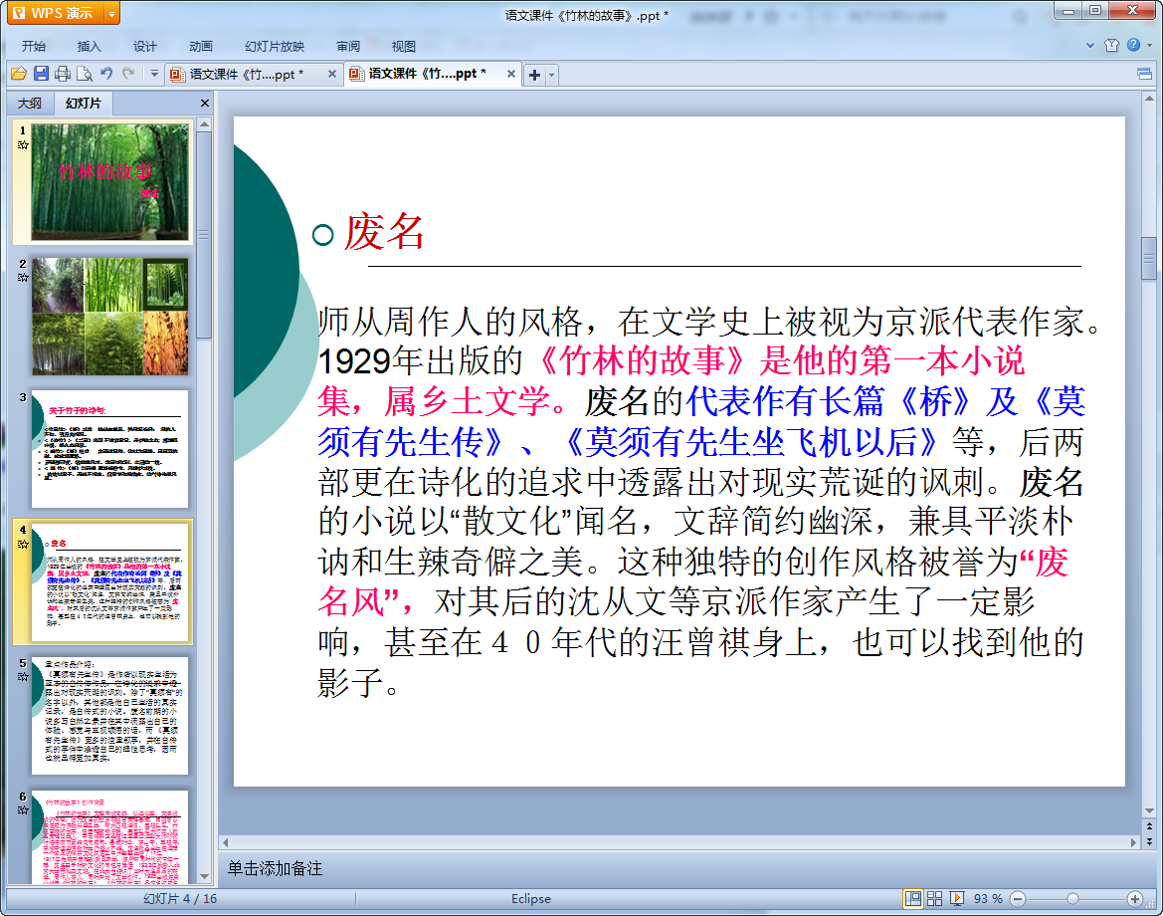Image resolution: width=1163 pixels, height=916 pixels.
Task: Select slide 1 bamboo forest thumbnail
Action: tap(109, 182)
